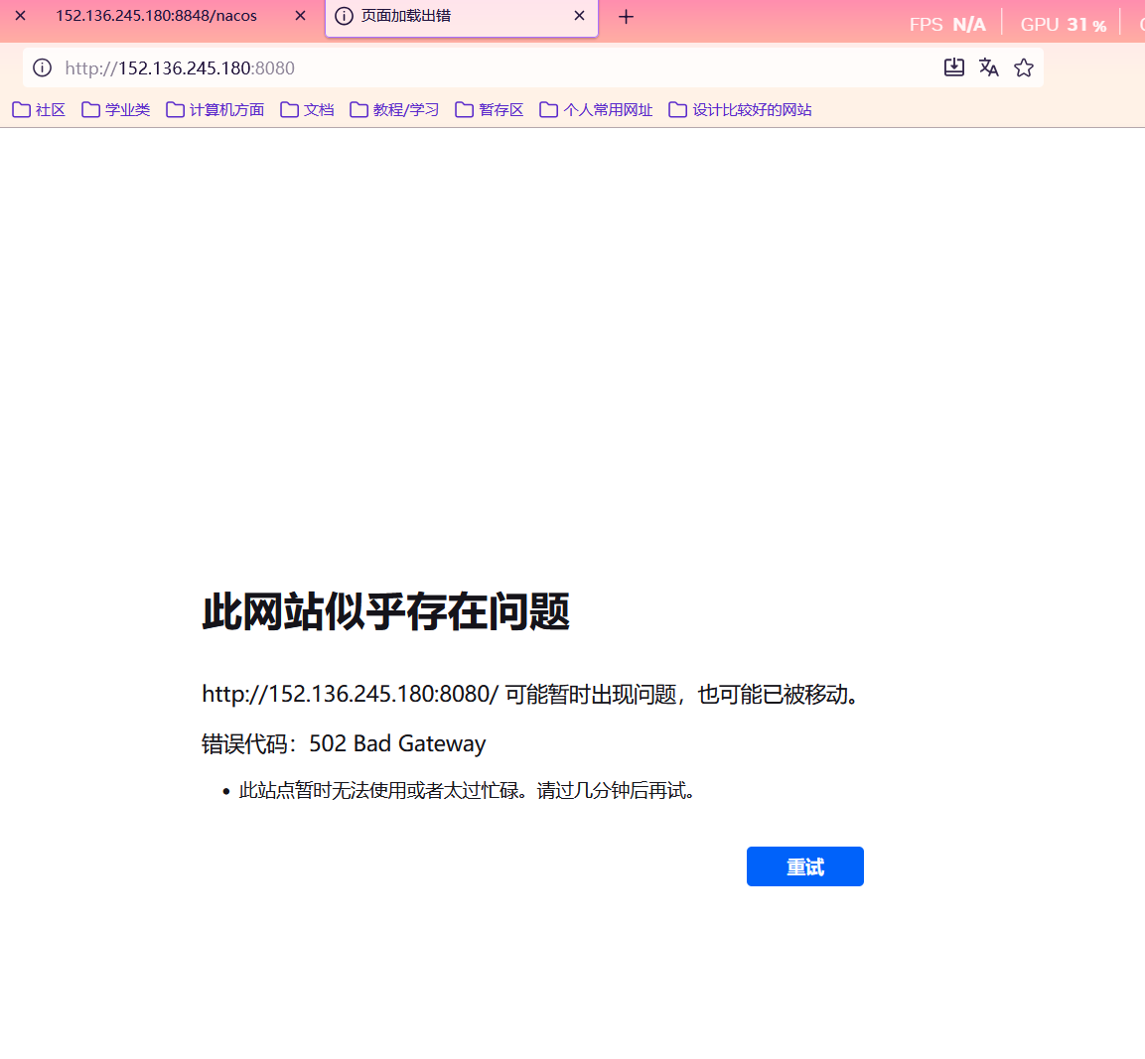This screenshot has height=1059, width=1145.
Task: Click the site information icon in address bar
Action: 42,67
